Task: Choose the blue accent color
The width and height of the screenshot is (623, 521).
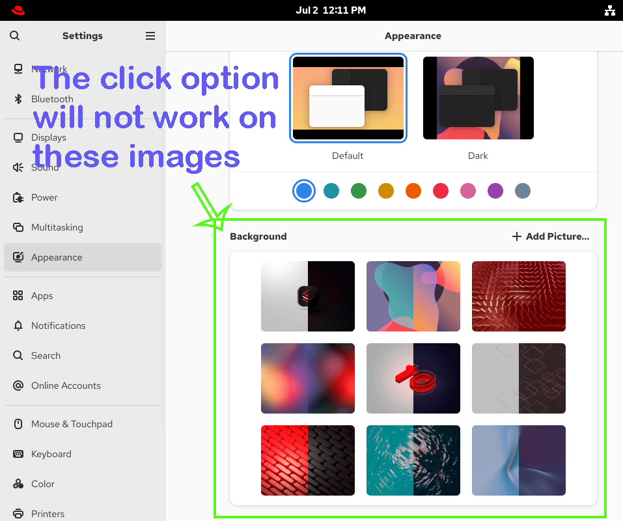Action: (304, 191)
